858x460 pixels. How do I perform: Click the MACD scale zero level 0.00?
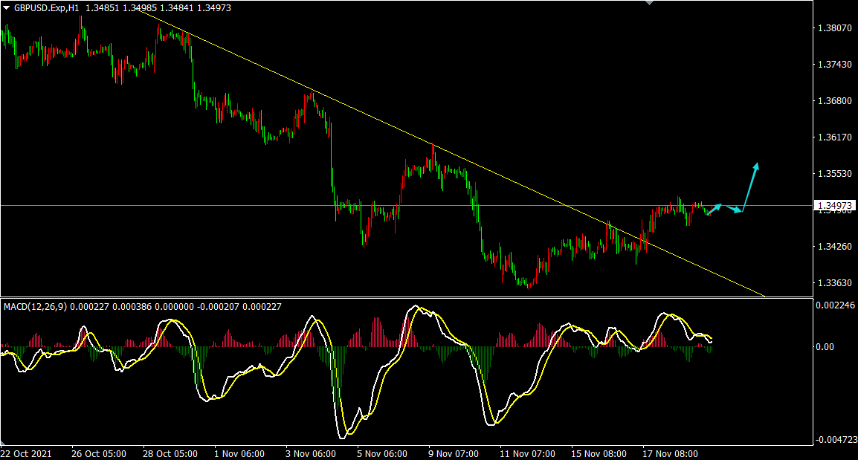pyautogui.click(x=825, y=347)
